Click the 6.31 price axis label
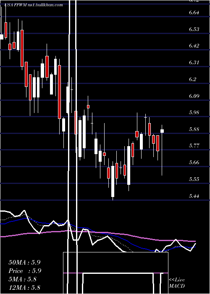Viewport: 210px width, 294px height. coord(194,63)
